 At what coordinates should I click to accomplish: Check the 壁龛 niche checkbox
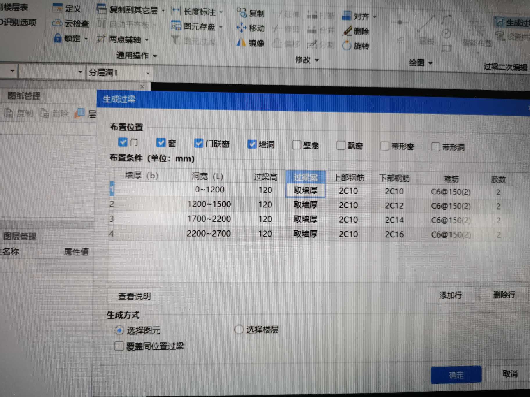point(296,145)
